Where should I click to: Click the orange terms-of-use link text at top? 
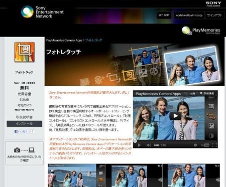89,95
